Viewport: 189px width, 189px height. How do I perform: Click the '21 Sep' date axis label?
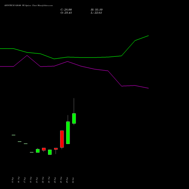[x=37, y=180]
